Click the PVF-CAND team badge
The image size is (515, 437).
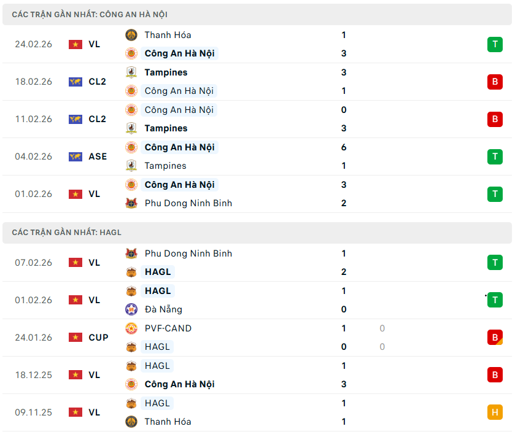click(131, 328)
